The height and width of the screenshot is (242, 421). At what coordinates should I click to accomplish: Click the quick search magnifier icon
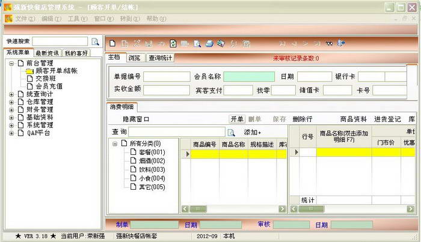(95, 41)
